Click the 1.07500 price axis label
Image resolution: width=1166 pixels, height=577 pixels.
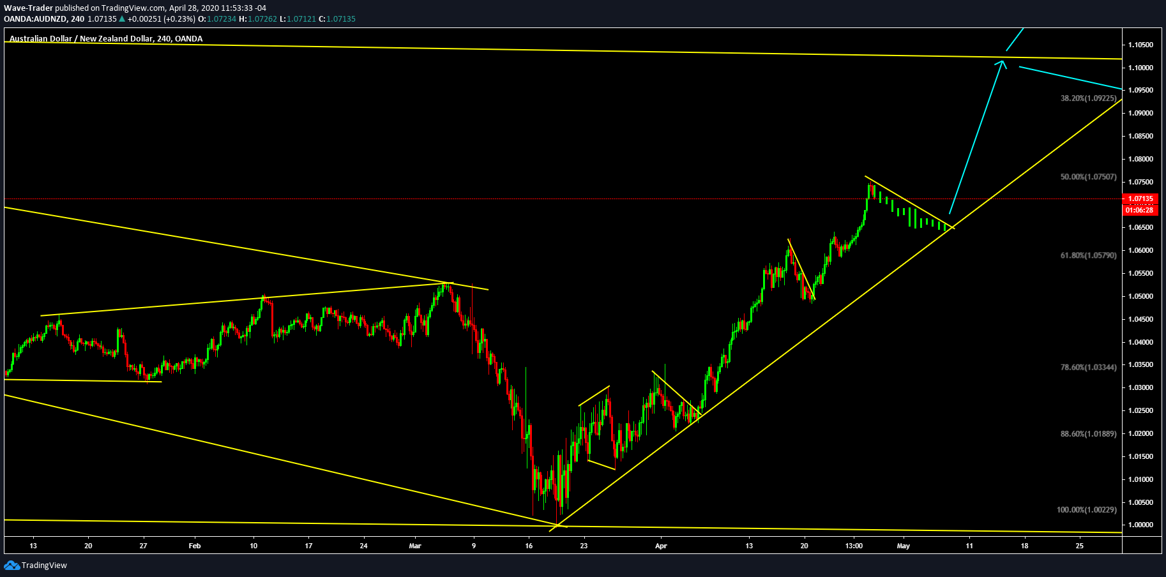pos(1140,183)
